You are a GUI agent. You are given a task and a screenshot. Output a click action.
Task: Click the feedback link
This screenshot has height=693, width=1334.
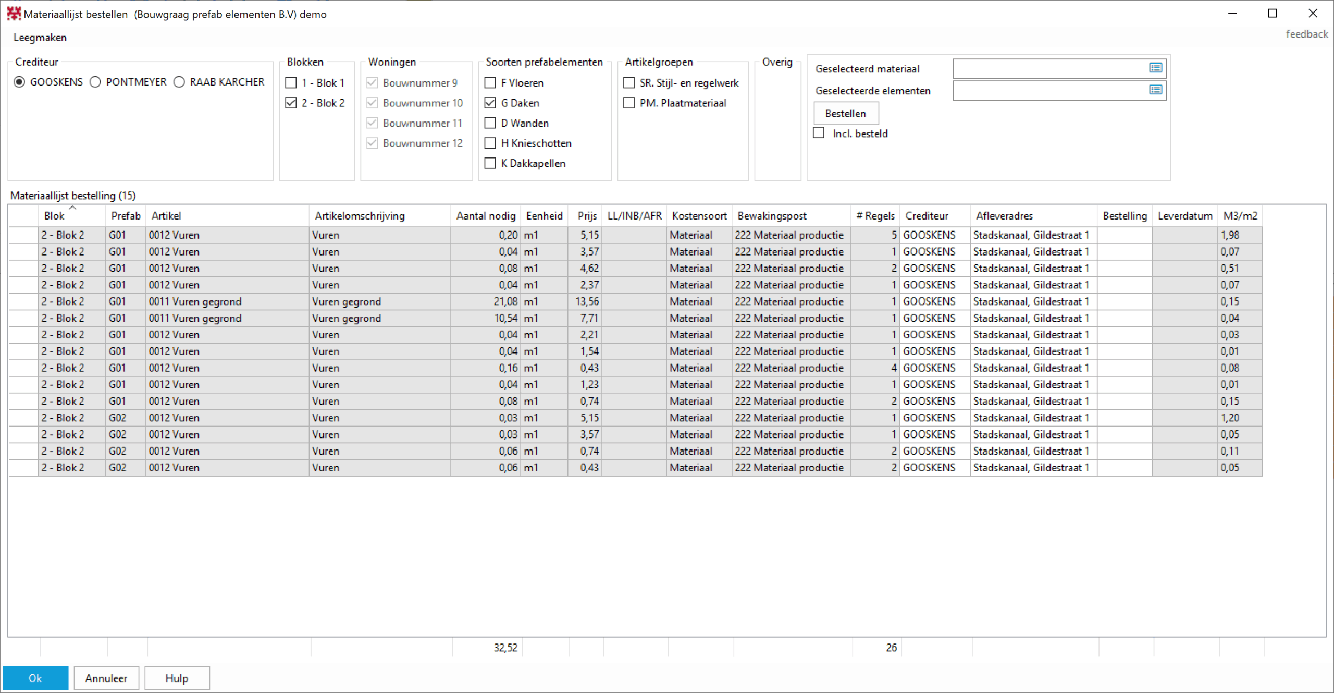coord(1306,34)
